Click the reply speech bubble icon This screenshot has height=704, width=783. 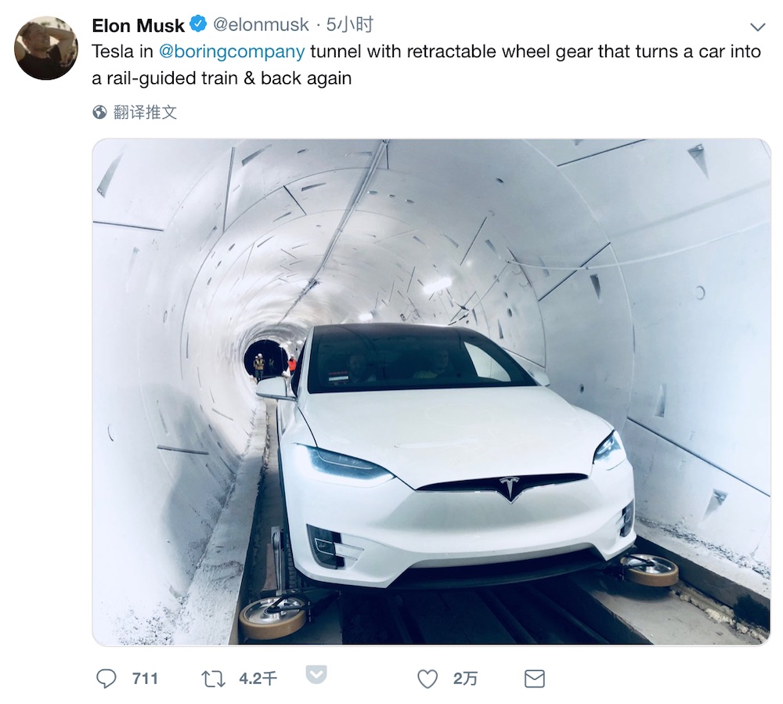click(x=106, y=679)
